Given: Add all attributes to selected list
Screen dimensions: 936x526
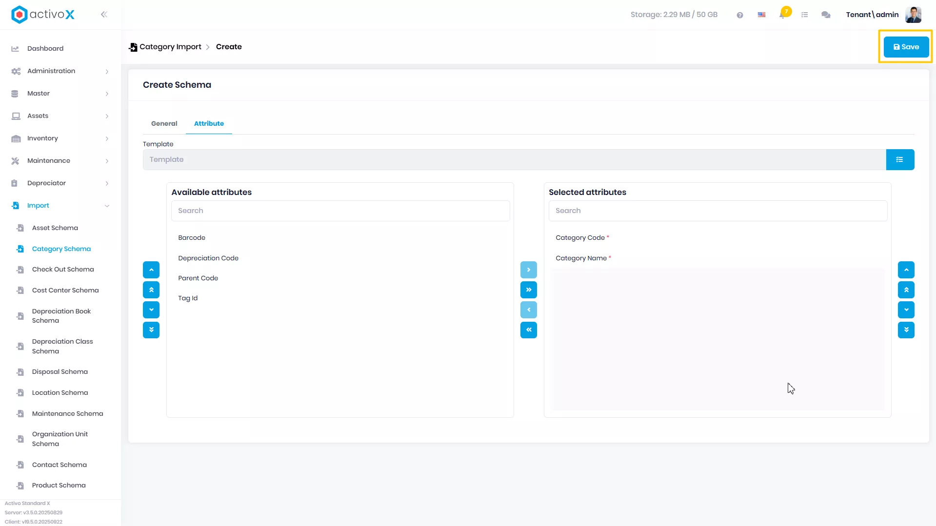Looking at the screenshot, I should click(x=529, y=290).
